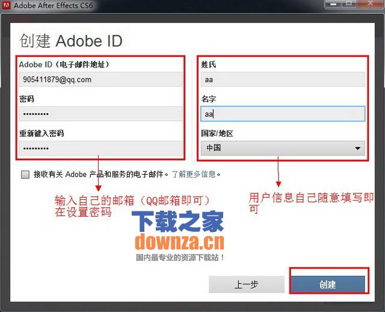Tick the Adobe product email subscription checkbox
The height and width of the screenshot is (312, 385).
click(25, 175)
